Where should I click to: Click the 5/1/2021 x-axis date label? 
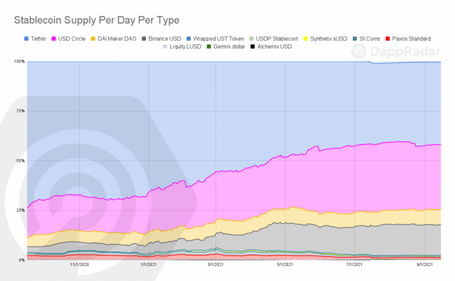click(286, 265)
